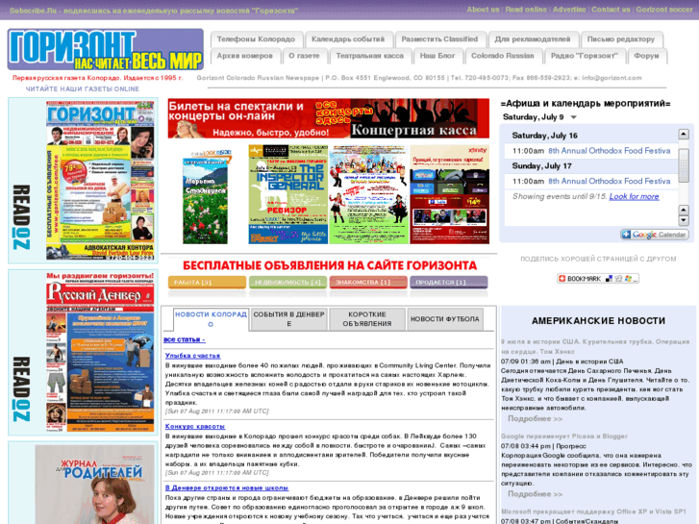The height and width of the screenshot is (524, 699).
Task: Open Microsoft прекращает поддержку Office XP headline
Action: 593,512
